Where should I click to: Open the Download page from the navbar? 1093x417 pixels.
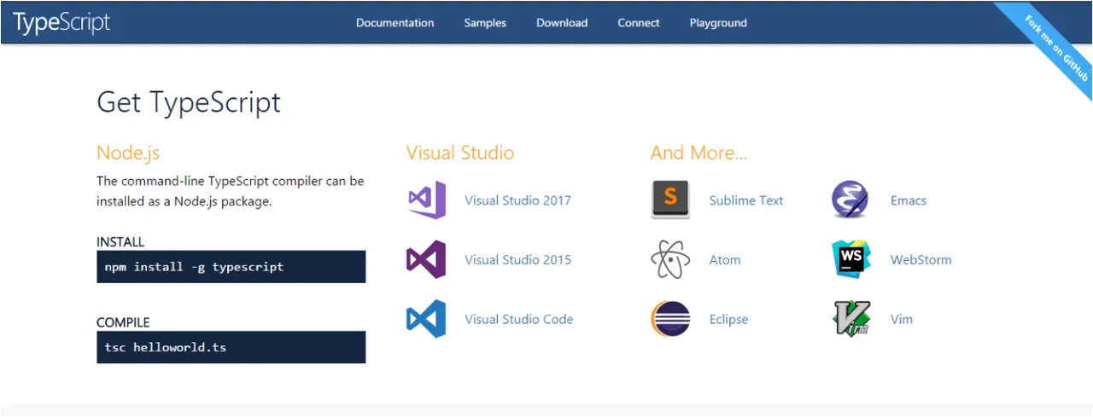(562, 23)
